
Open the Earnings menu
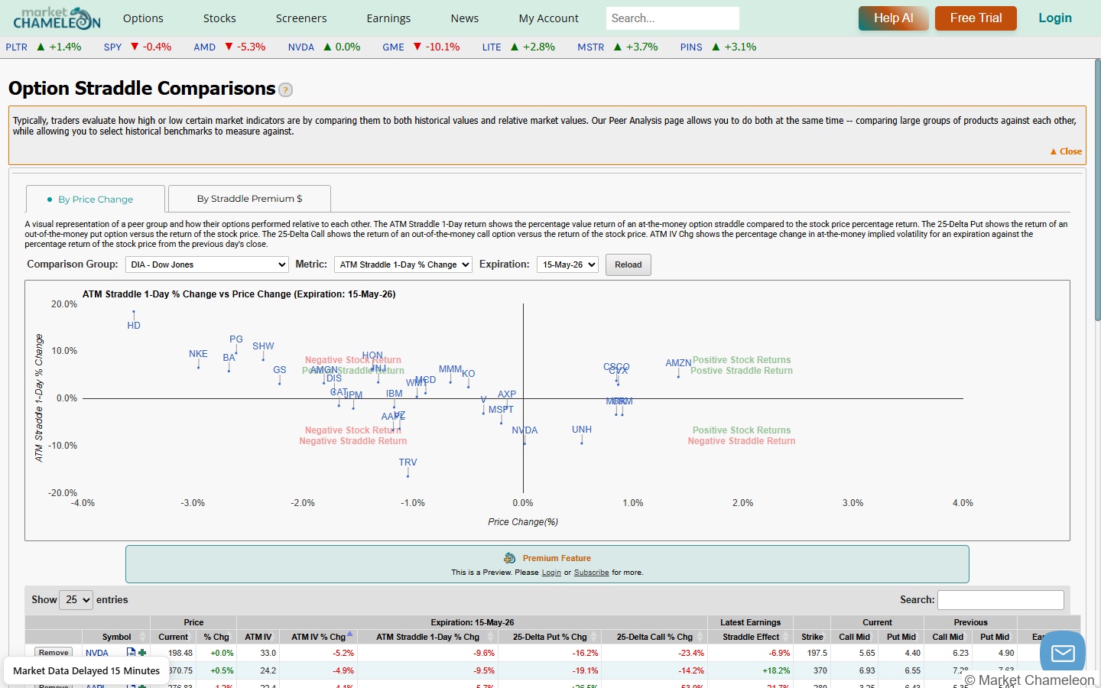click(388, 18)
